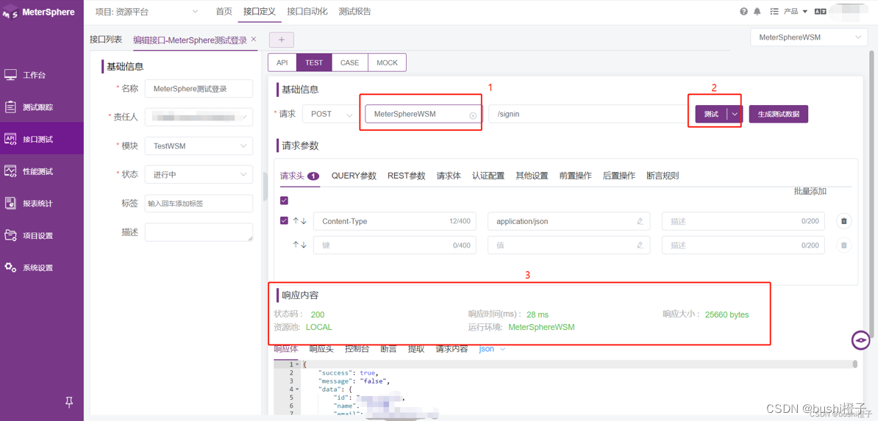Image resolution: width=878 pixels, height=421 pixels.
Task: Click the MeterSphere logo
Action: [39, 12]
